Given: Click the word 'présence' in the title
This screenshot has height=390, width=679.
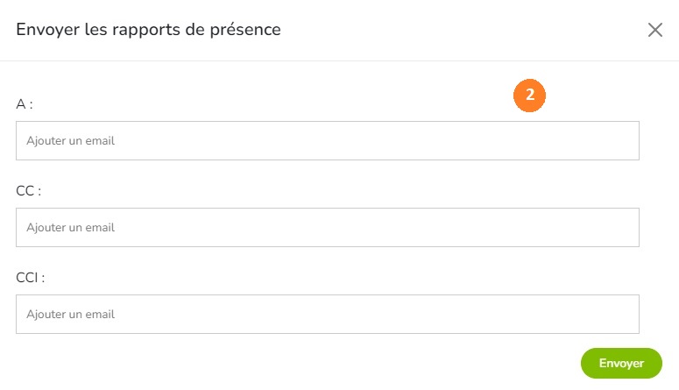Looking at the screenshot, I should click(245, 31).
